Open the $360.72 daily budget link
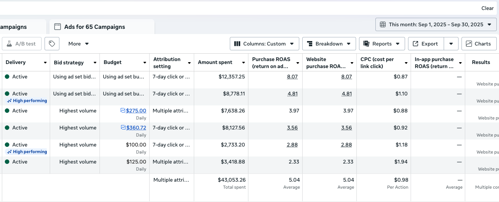 (x=136, y=128)
